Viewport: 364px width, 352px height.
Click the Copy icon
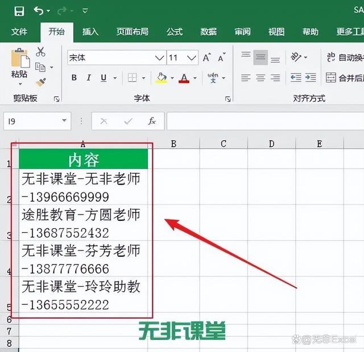pyautogui.click(x=40, y=67)
